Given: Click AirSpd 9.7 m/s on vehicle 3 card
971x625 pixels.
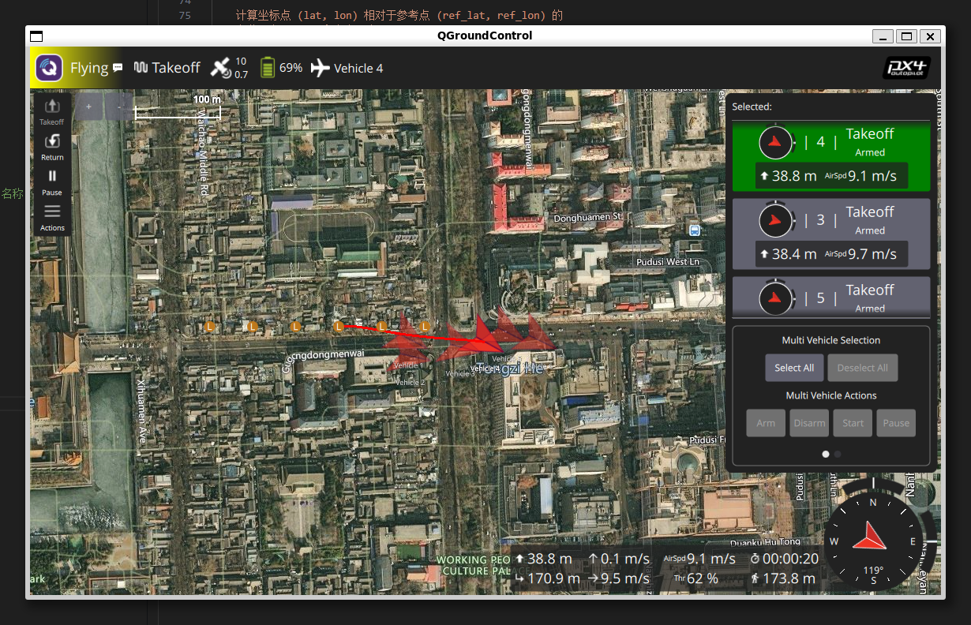Looking at the screenshot, I should (860, 254).
